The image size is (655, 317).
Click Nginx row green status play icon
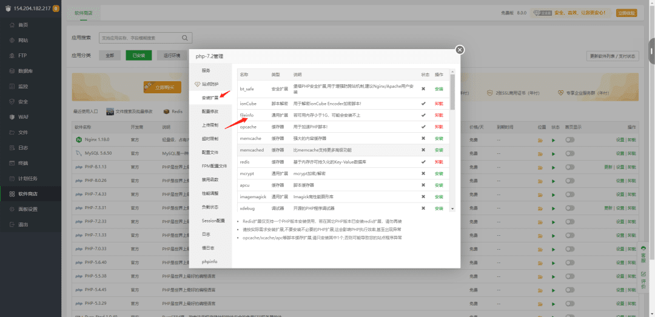[554, 141]
